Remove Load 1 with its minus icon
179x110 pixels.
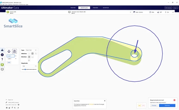click(16, 56)
